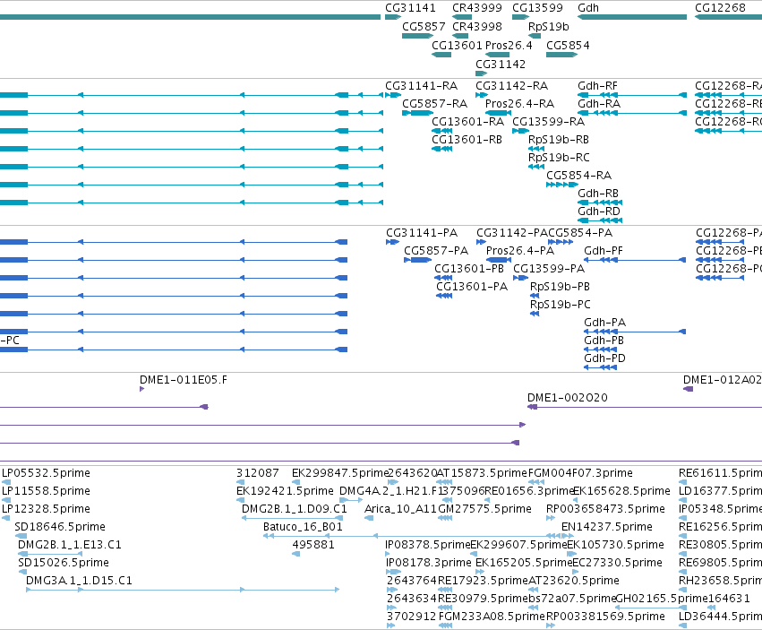Click the CG13601-RB transcript label
Screen dimensions: 762x630
pyautogui.click(x=467, y=140)
